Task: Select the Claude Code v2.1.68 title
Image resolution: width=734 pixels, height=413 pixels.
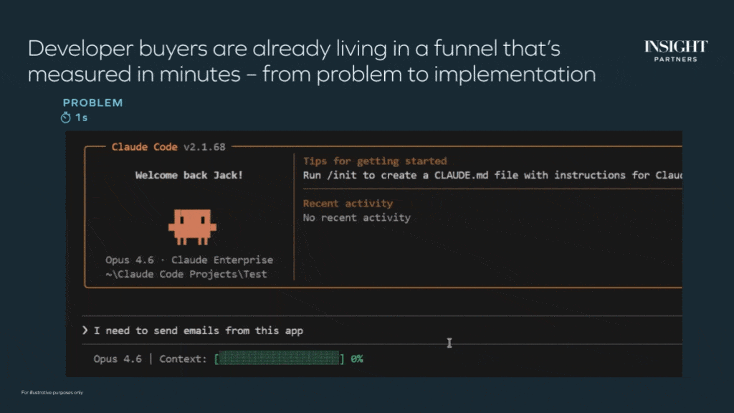Action: (168, 147)
